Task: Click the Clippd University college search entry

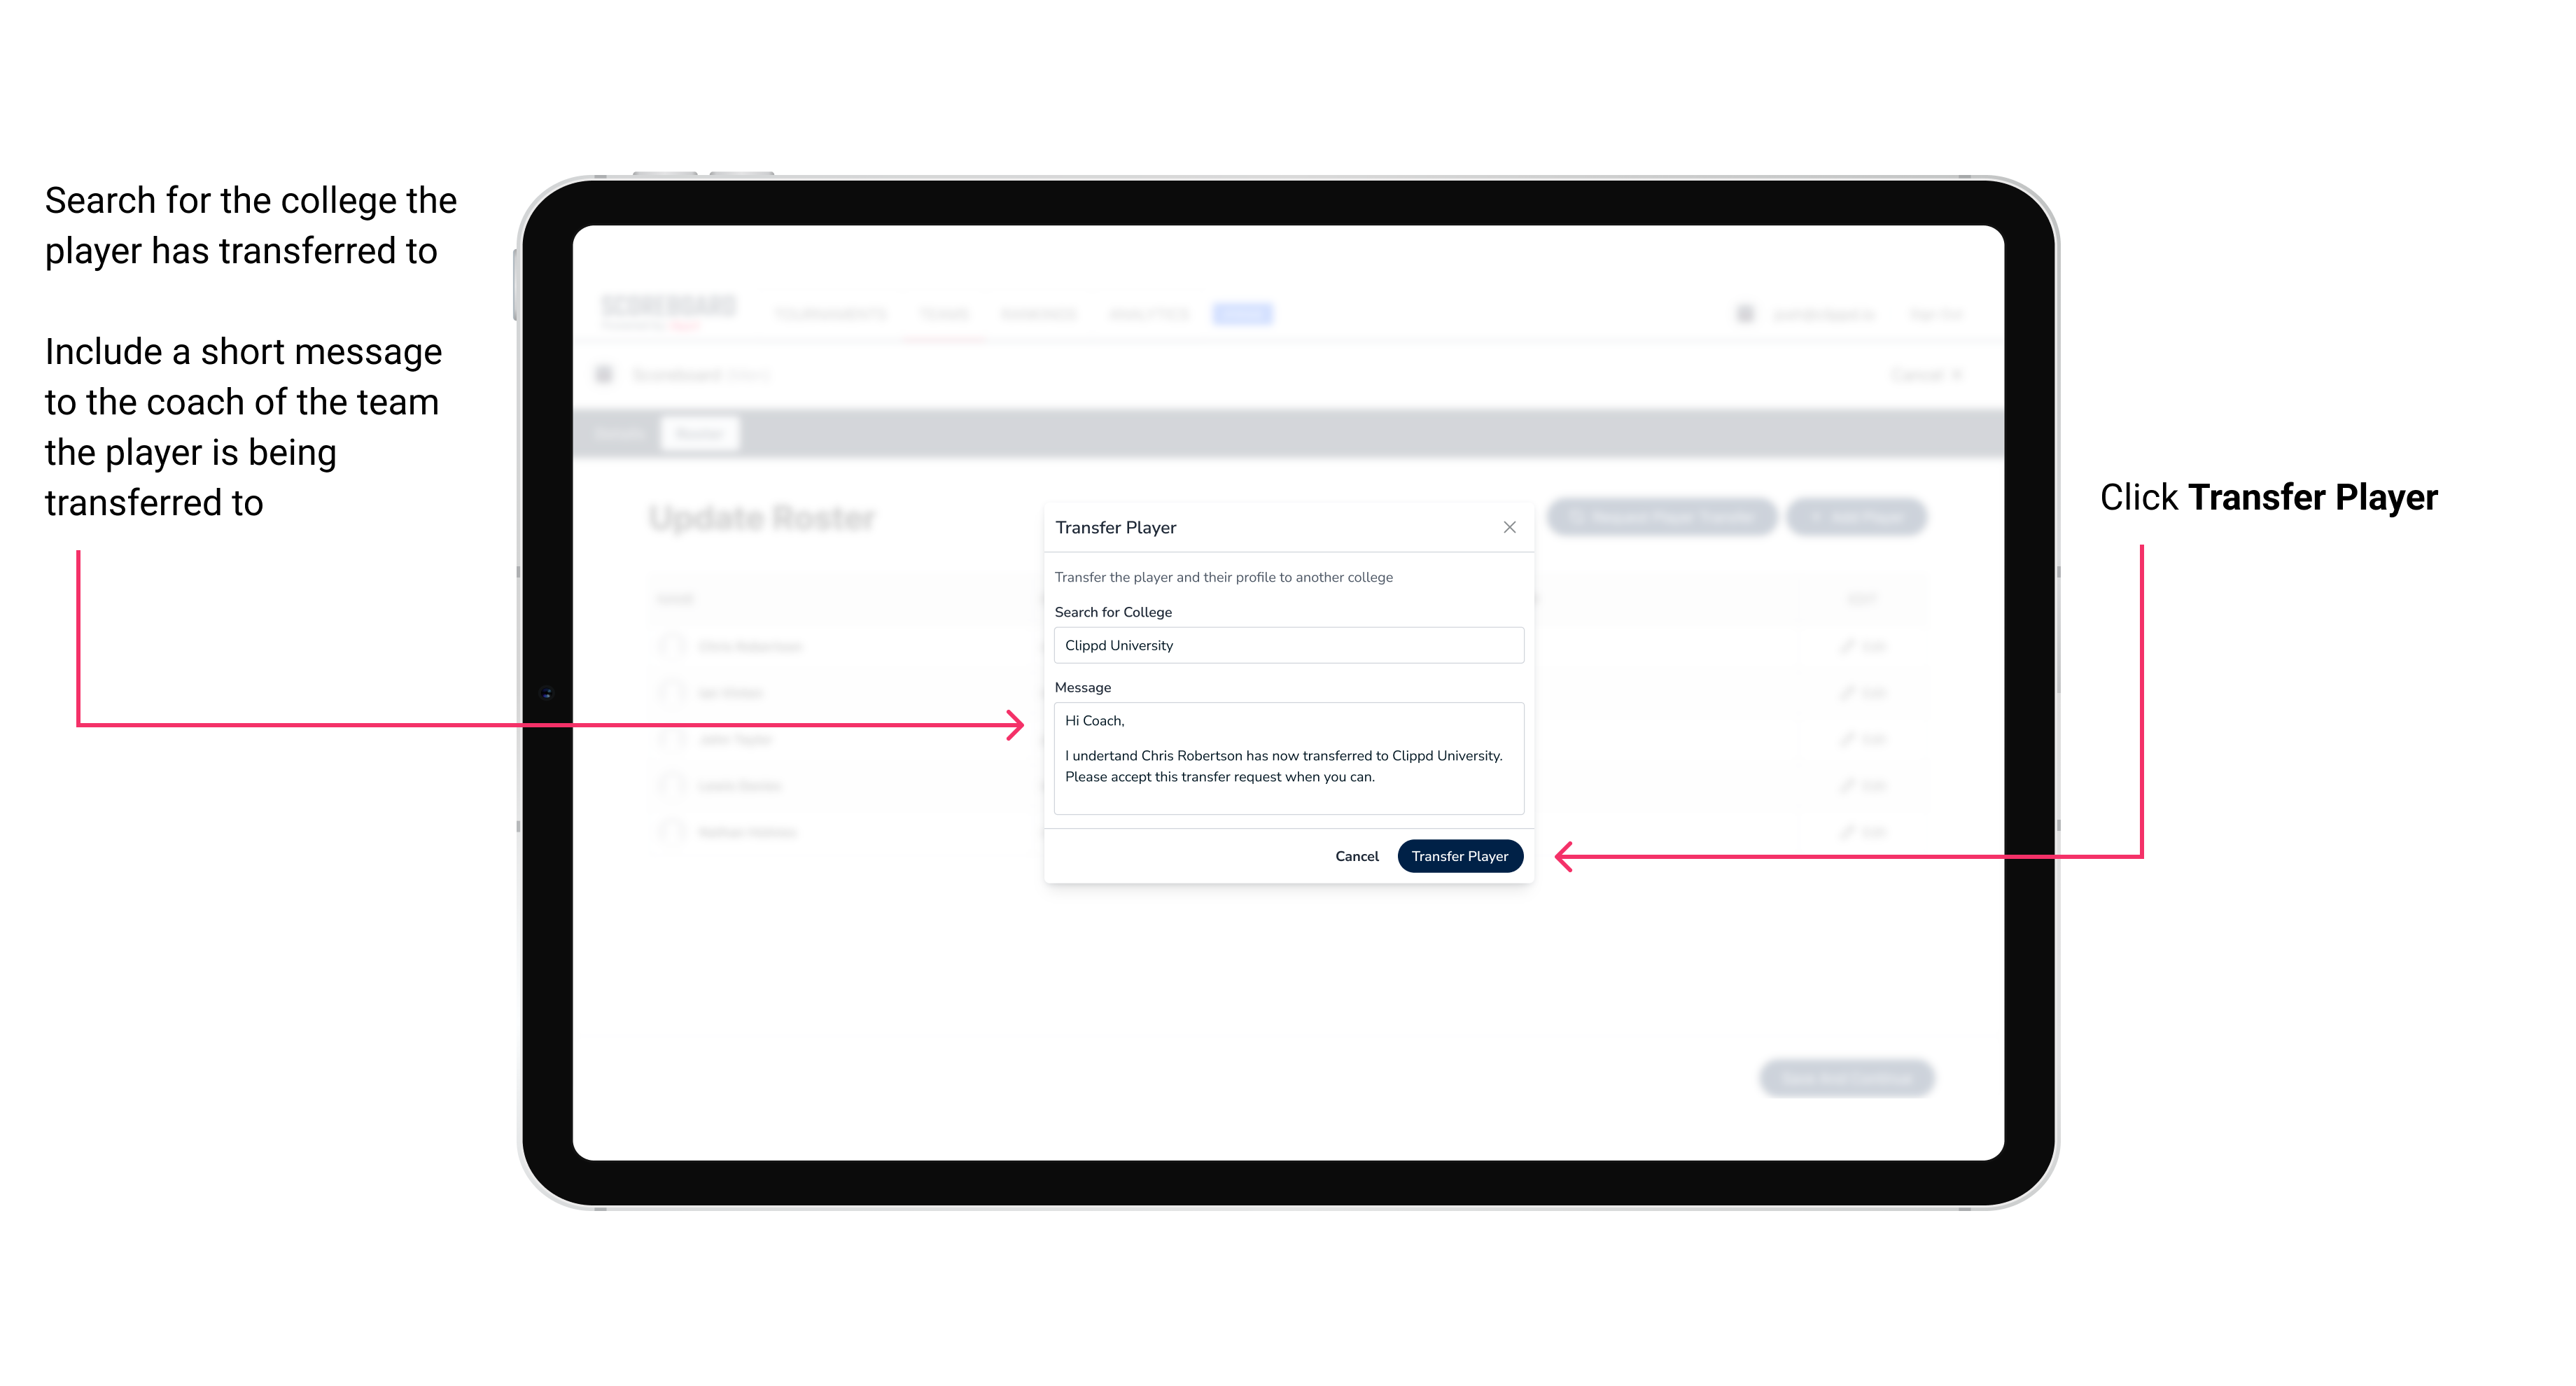Action: (1283, 645)
